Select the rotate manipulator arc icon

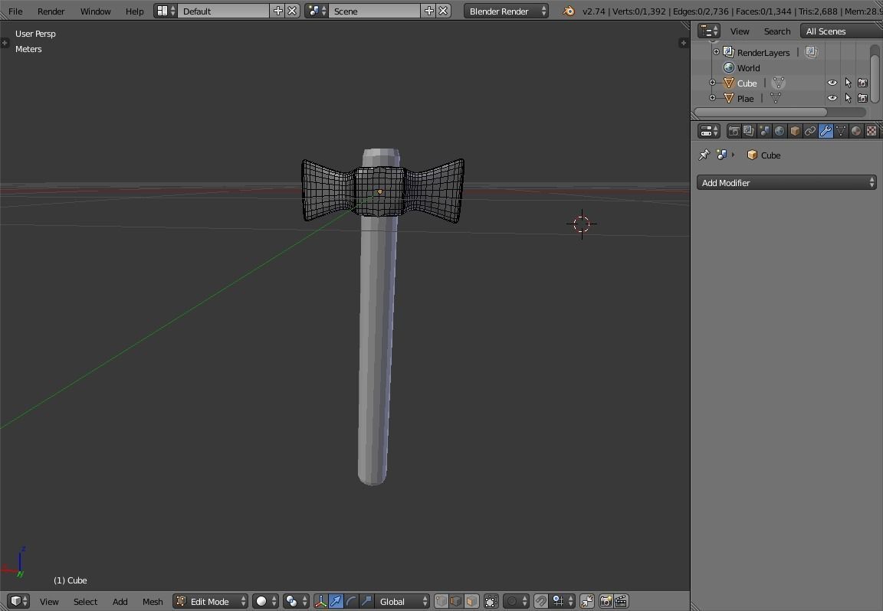click(351, 602)
